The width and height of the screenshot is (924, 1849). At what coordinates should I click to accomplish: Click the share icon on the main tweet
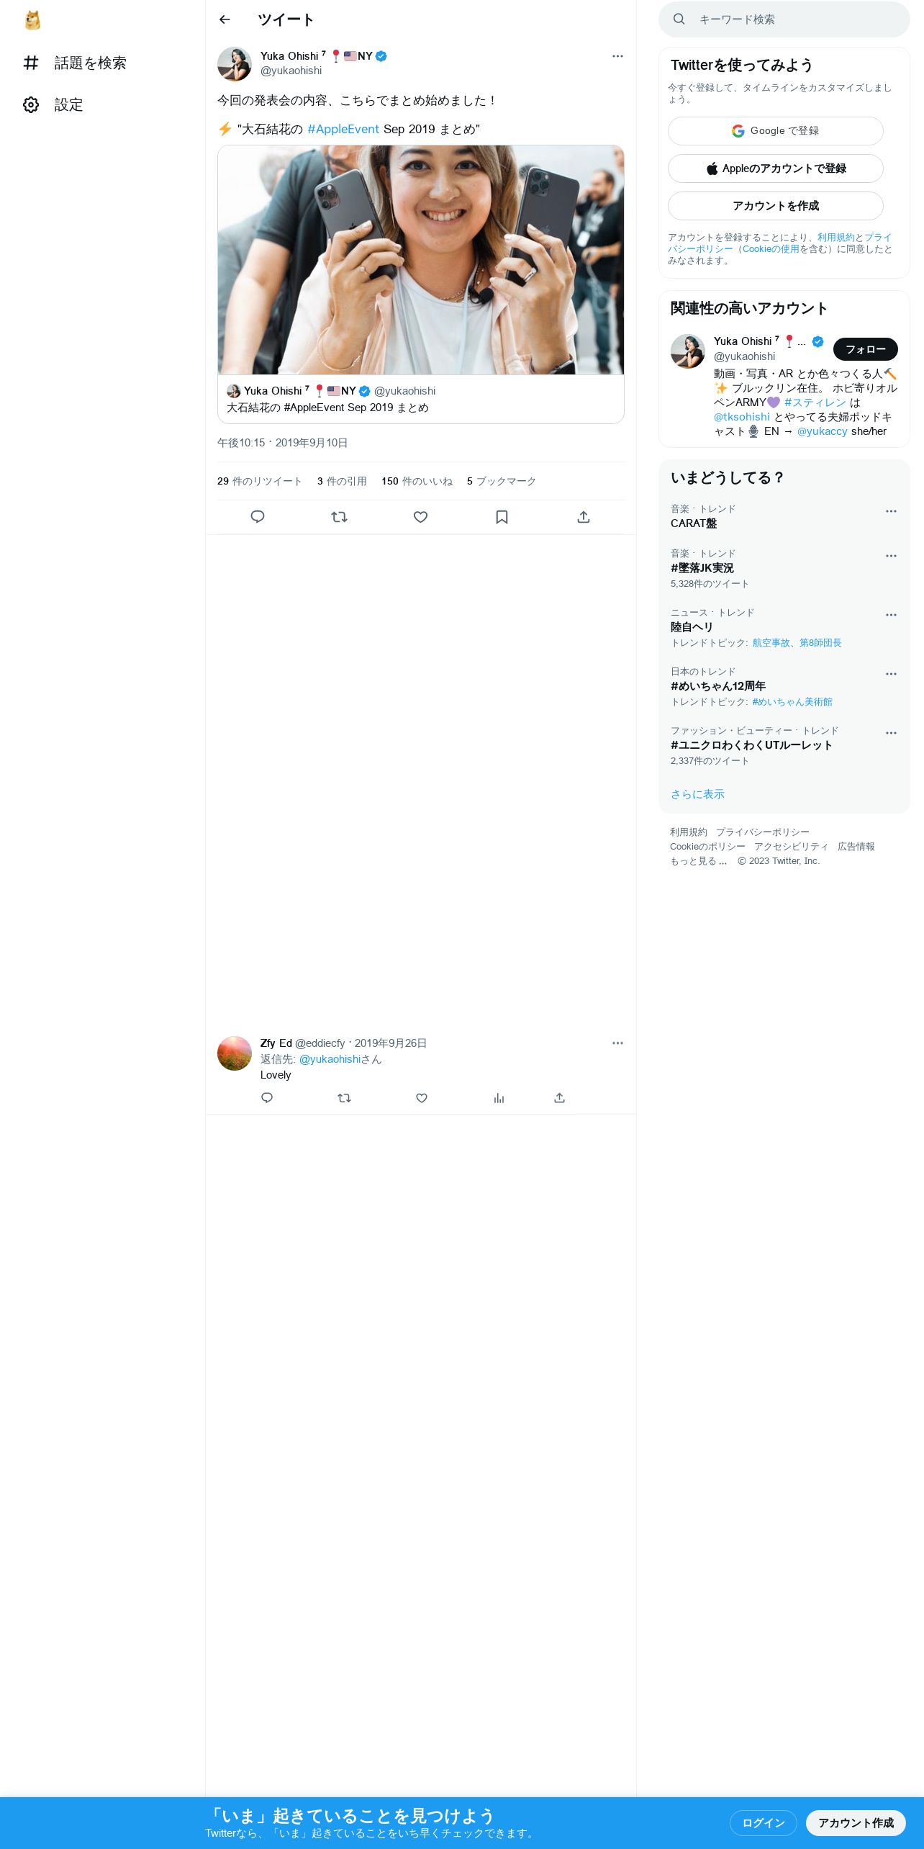(584, 517)
